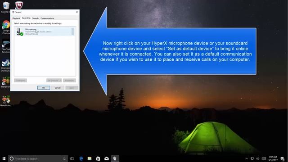Screen dimensions: 288x162
Task: Click the Apply button
Action: click(72, 88)
